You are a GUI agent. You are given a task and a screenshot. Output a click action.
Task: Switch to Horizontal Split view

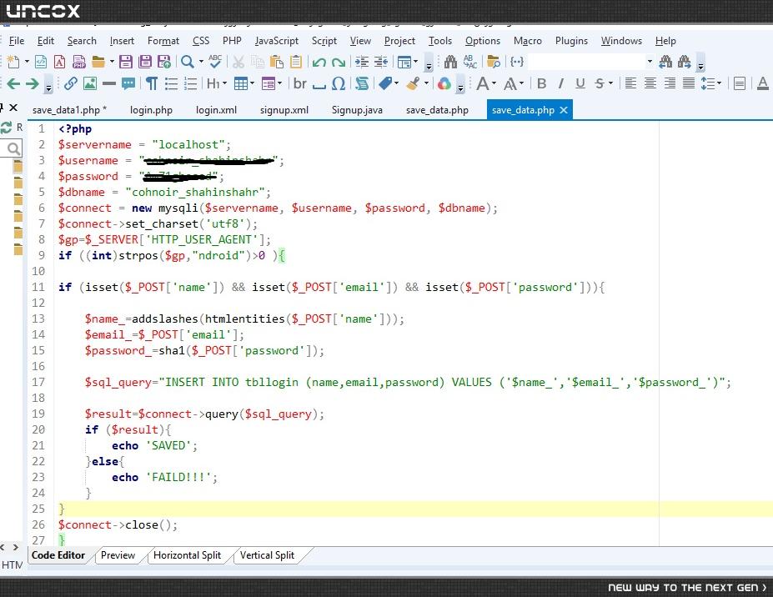(x=187, y=555)
